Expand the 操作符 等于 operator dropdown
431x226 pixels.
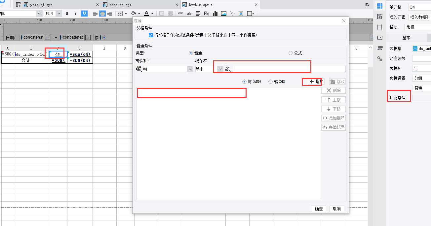pyautogui.click(x=220, y=69)
